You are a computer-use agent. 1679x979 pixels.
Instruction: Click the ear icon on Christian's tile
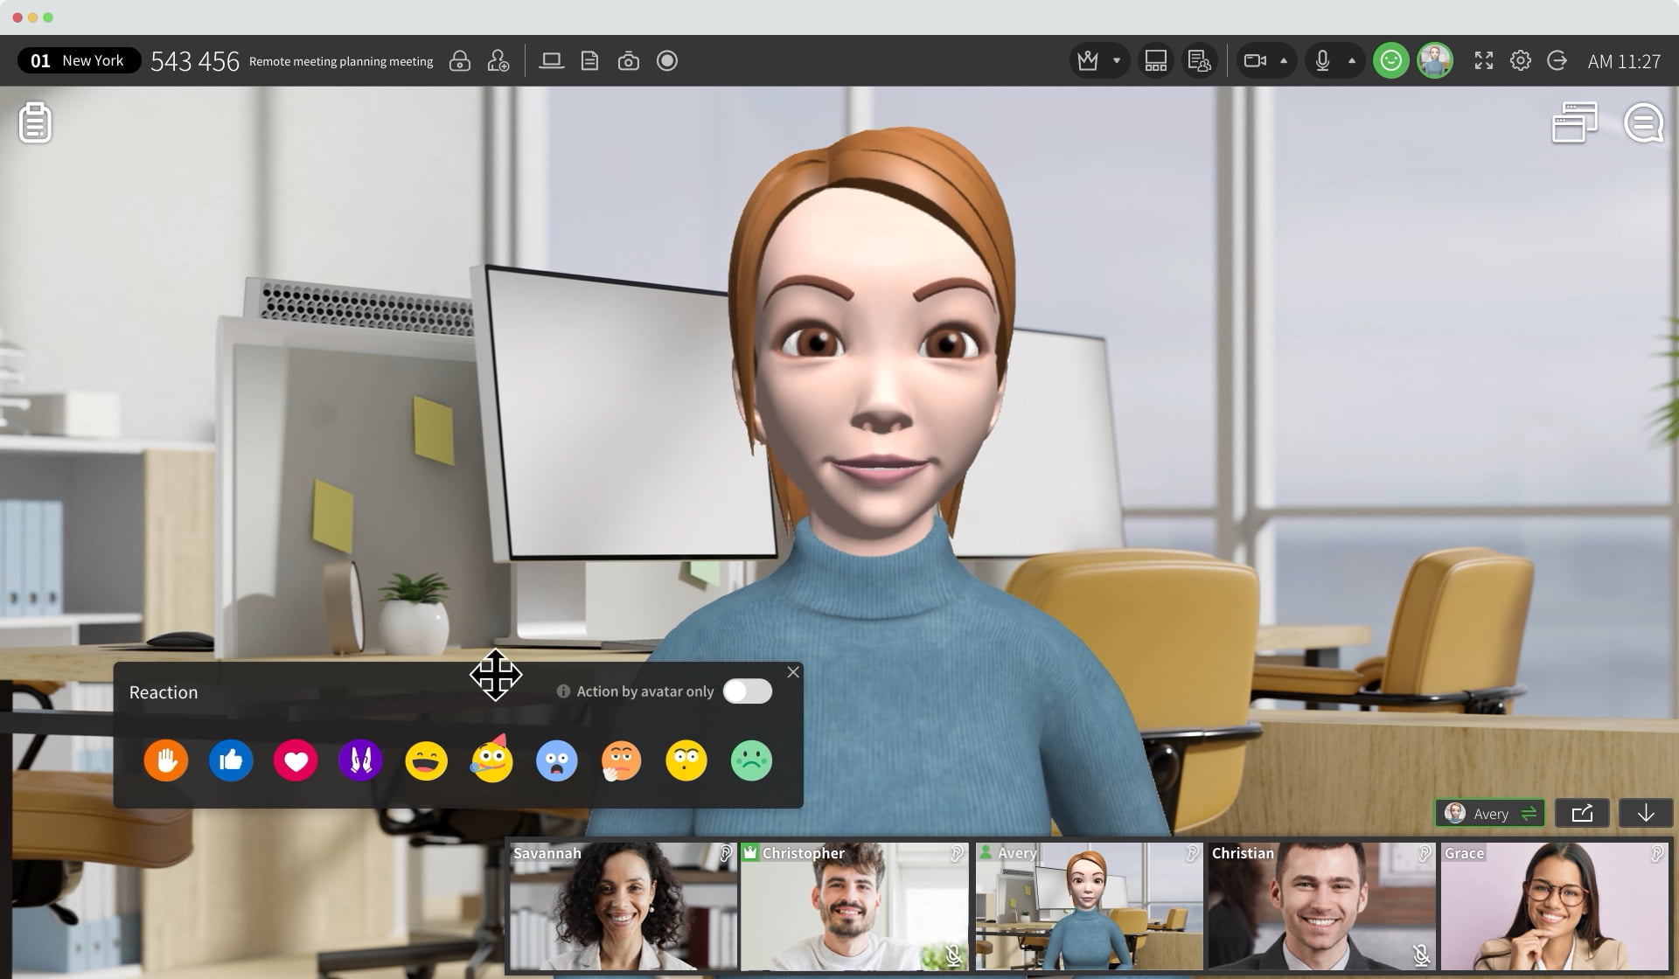pos(1424,854)
